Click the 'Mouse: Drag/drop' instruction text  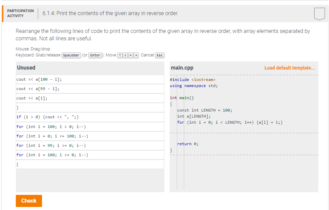point(33,49)
